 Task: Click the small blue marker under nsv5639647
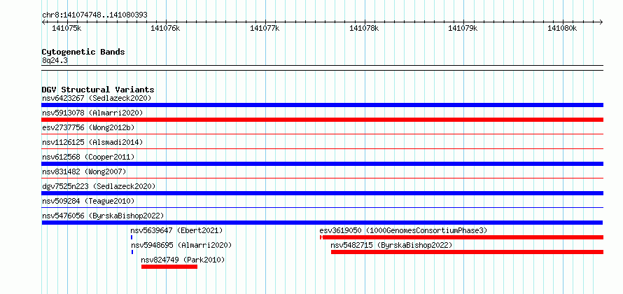[x=132, y=237]
